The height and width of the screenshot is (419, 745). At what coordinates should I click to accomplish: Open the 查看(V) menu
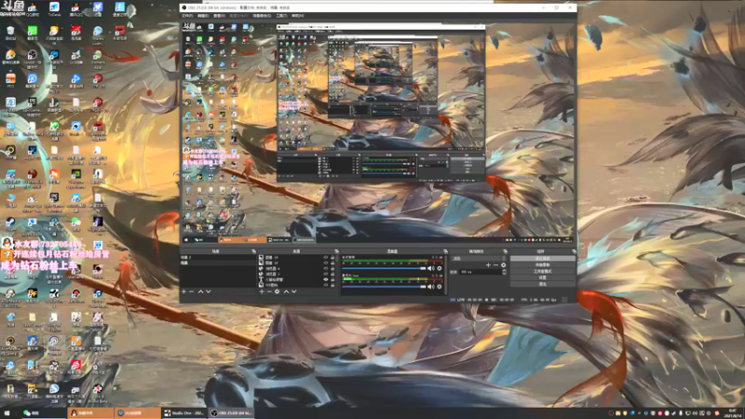point(219,16)
